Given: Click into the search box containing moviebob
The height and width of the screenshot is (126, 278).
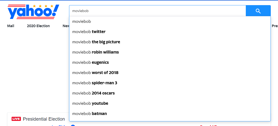Looking at the screenshot, I should 157,11.
